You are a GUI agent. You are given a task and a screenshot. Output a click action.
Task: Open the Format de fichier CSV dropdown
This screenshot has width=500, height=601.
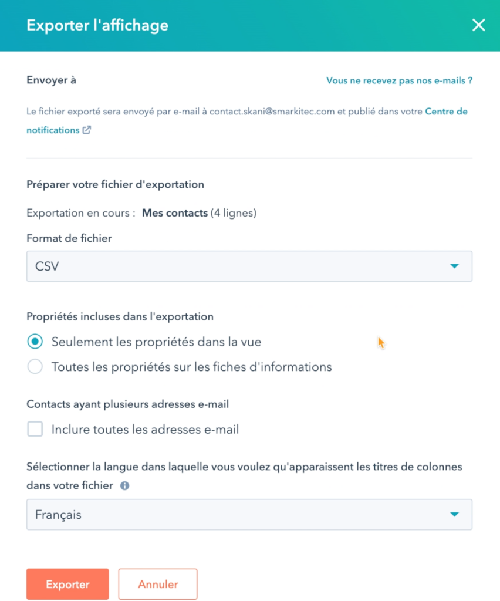249,266
